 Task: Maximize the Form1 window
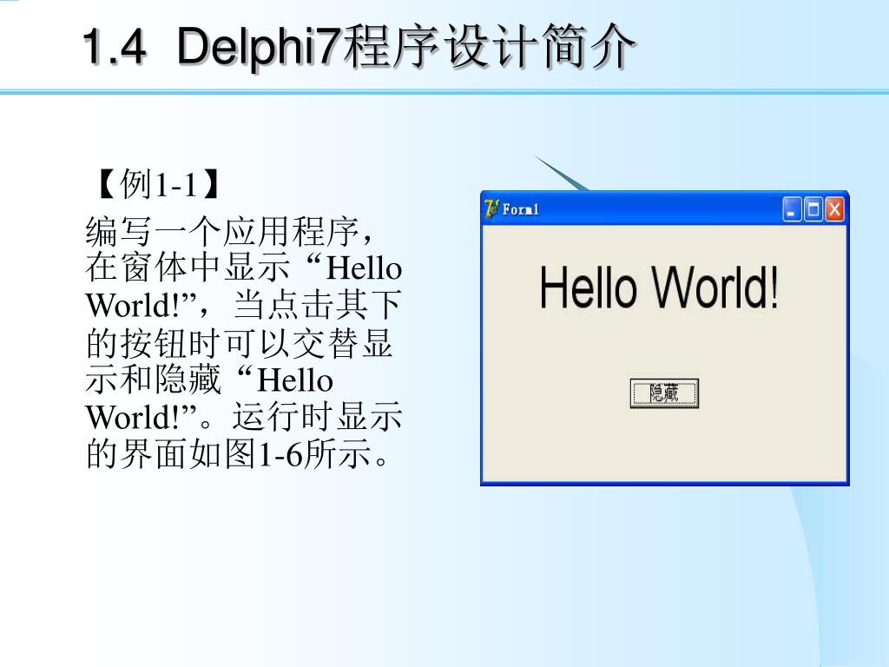(813, 209)
